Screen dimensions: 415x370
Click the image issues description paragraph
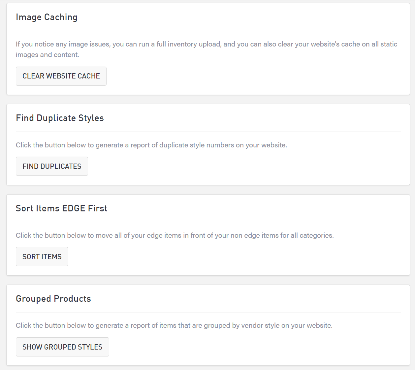click(206, 49)
